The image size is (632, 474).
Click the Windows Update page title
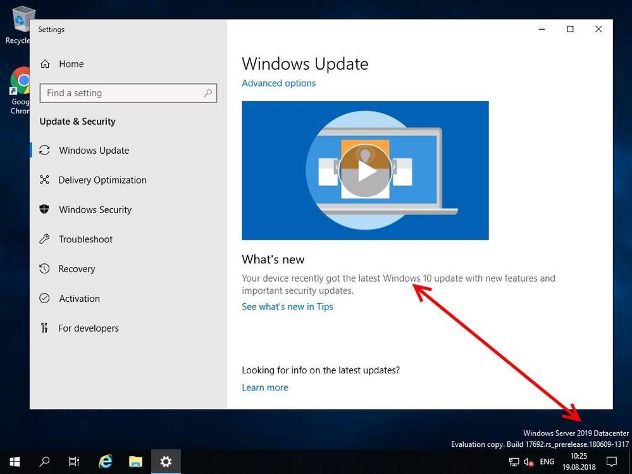305,64
